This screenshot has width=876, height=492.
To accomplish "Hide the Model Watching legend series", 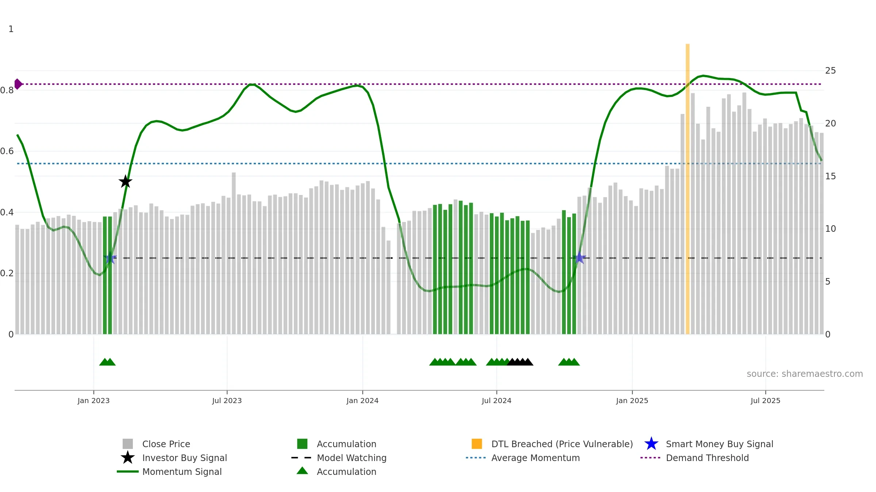I will tap(351, 458).
